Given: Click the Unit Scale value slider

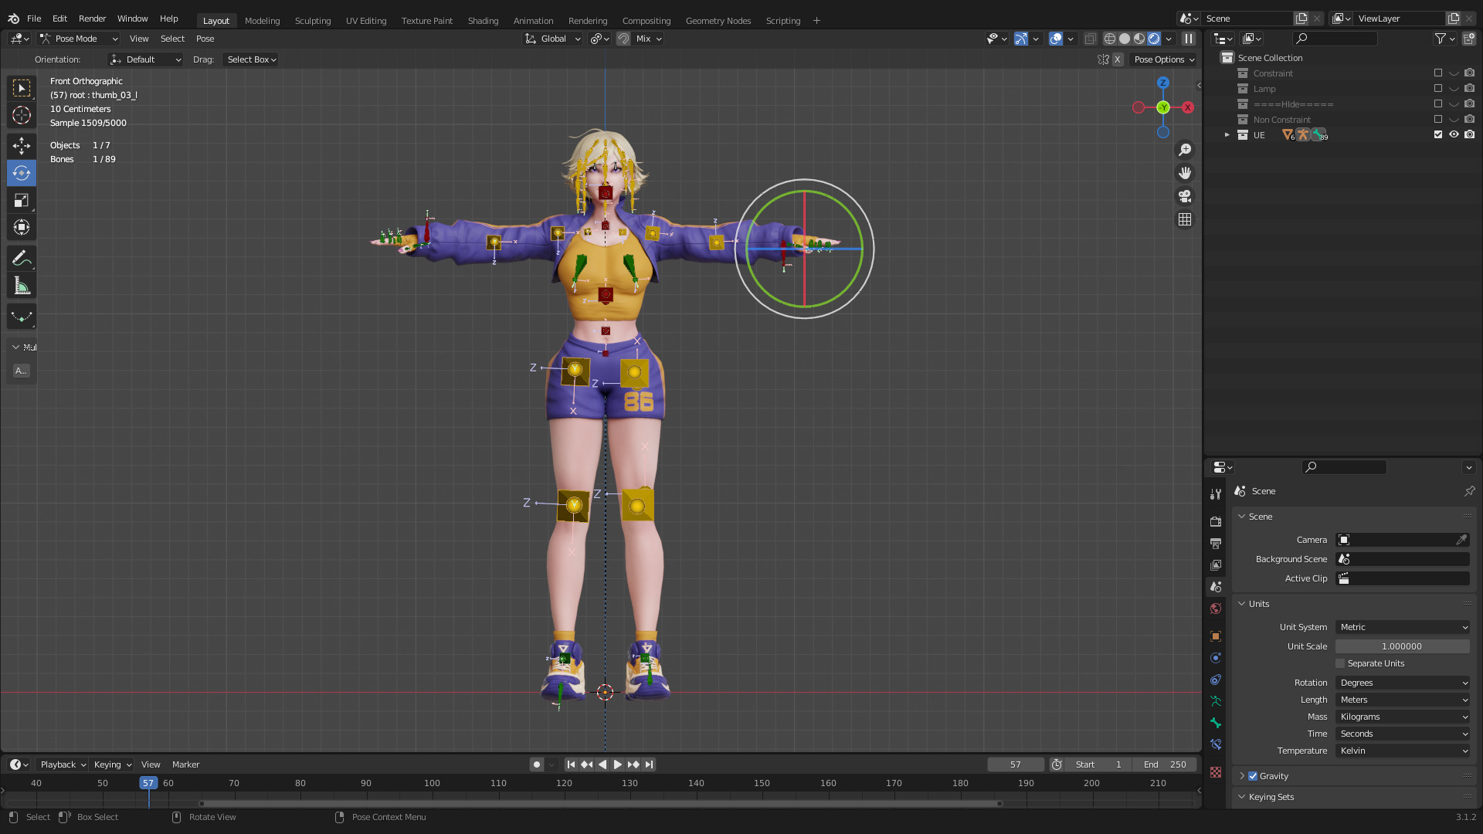Looking at the screenshot, I should (x=1403, y=646).
